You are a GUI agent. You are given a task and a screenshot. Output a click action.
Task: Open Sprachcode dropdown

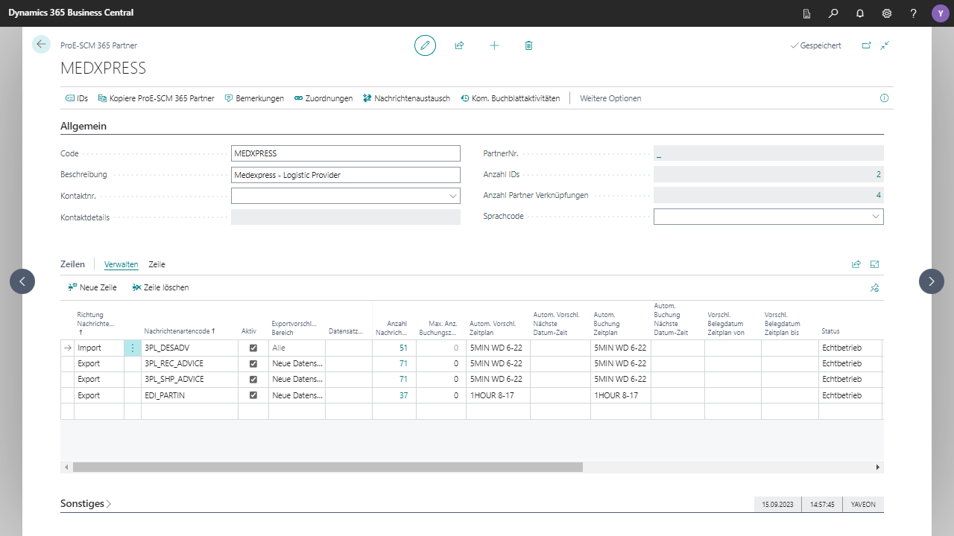coord(875,217)
